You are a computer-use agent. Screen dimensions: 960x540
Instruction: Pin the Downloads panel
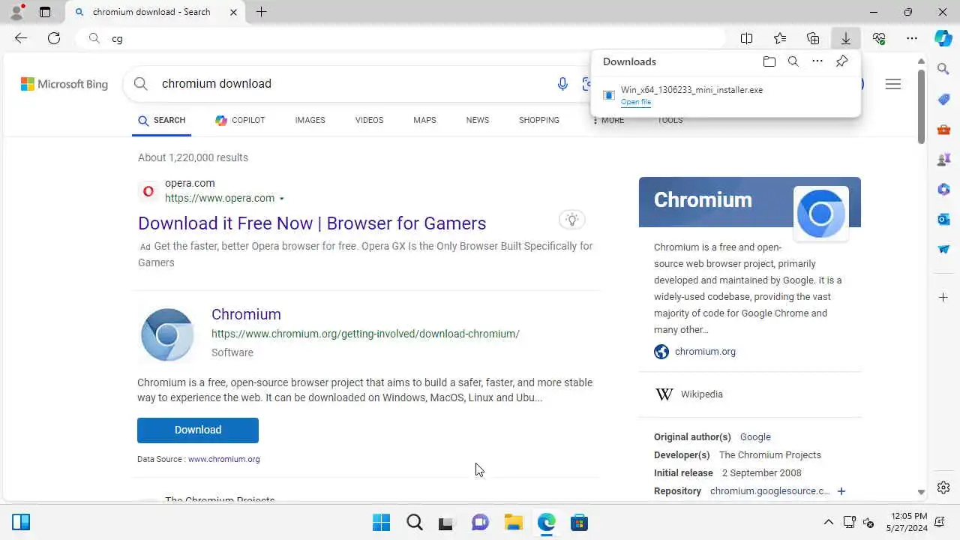coord(842,61)
